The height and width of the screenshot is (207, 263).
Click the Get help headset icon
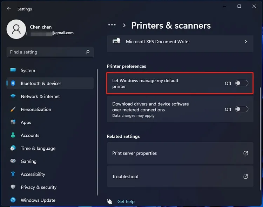(x=109, y=201)
